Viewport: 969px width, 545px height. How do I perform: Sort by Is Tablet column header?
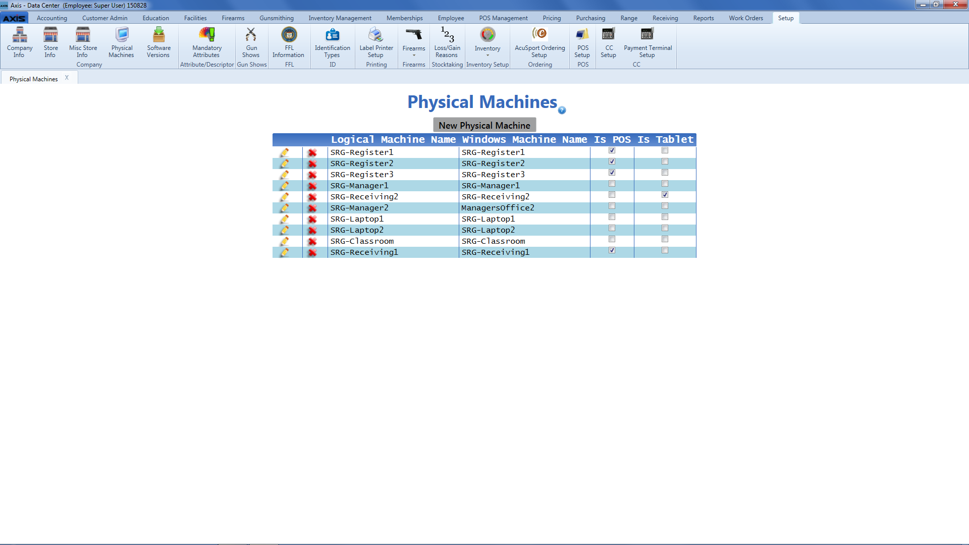click(x=665, y=140)
